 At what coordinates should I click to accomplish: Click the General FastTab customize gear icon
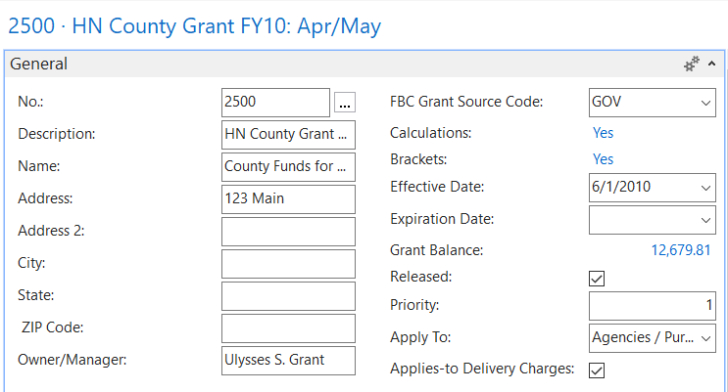point(692,64)
